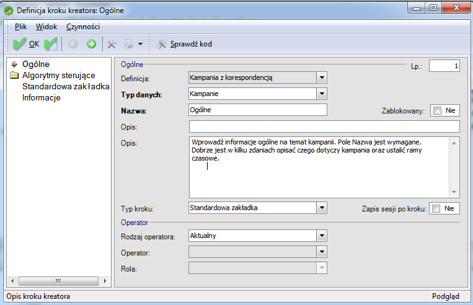Click the application icon in title bar
Viewport: 473px width, 305px height.
9,11
